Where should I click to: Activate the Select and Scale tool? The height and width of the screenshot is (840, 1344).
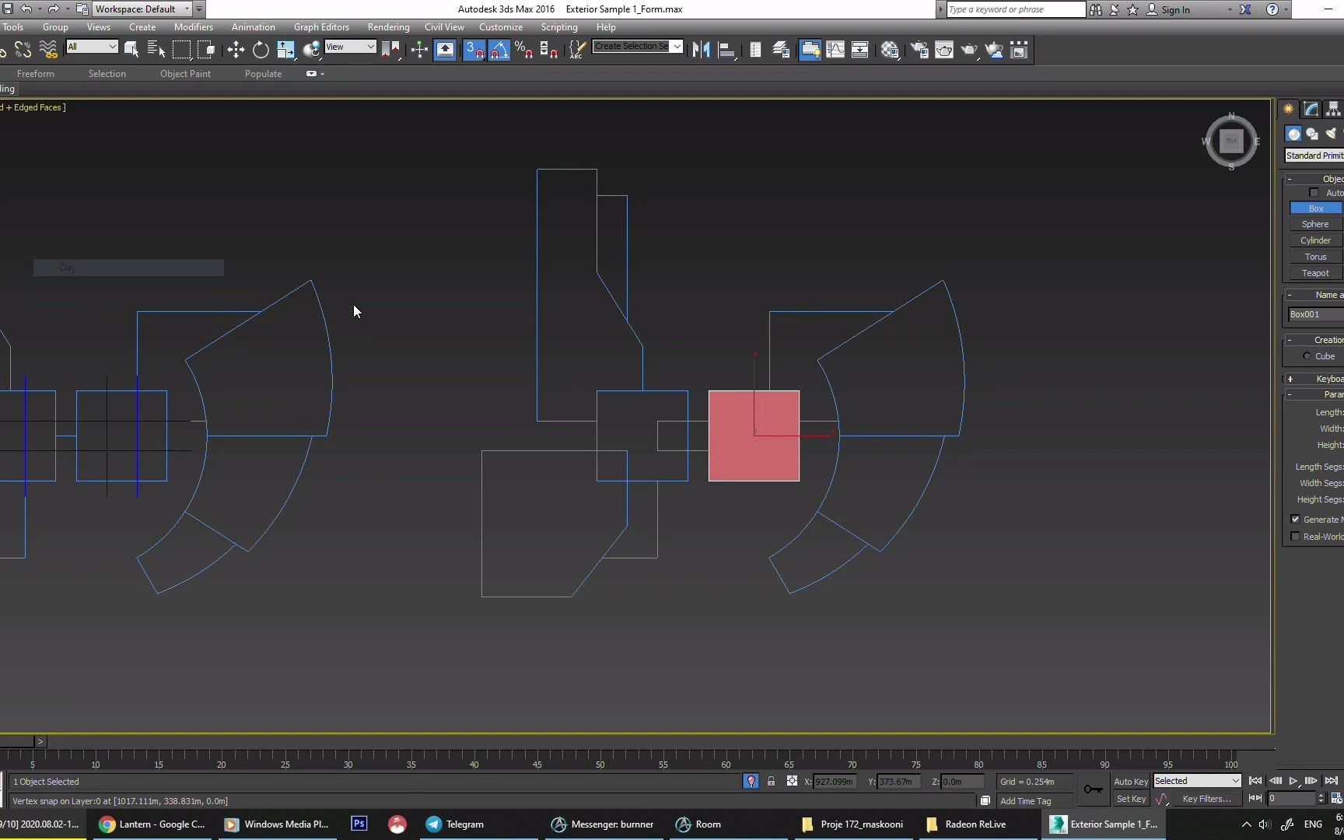pos(285,49)
